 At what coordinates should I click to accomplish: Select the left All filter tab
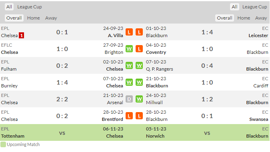coord(9,7)
